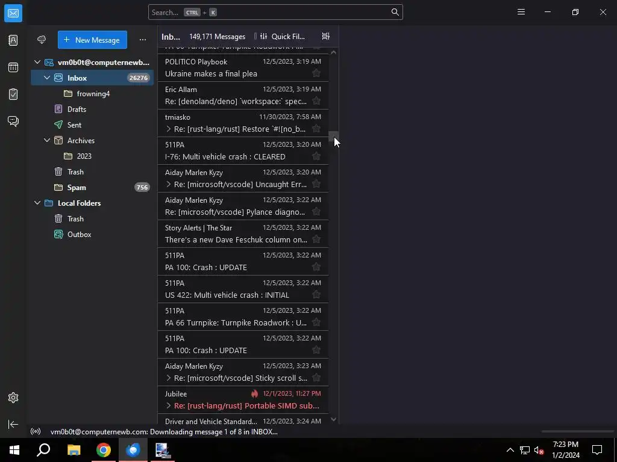Open the Spam folder

92,188
